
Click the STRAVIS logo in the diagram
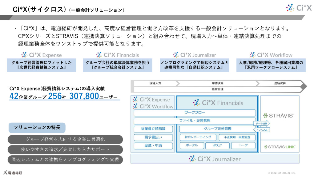pos(278,116)
